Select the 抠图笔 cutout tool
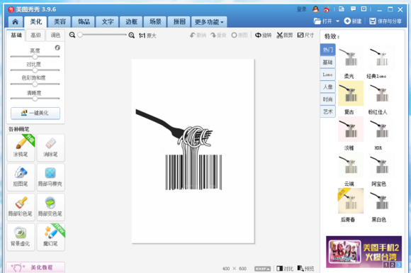This screenshot has width=411, height=273. (x=21, y=177)
